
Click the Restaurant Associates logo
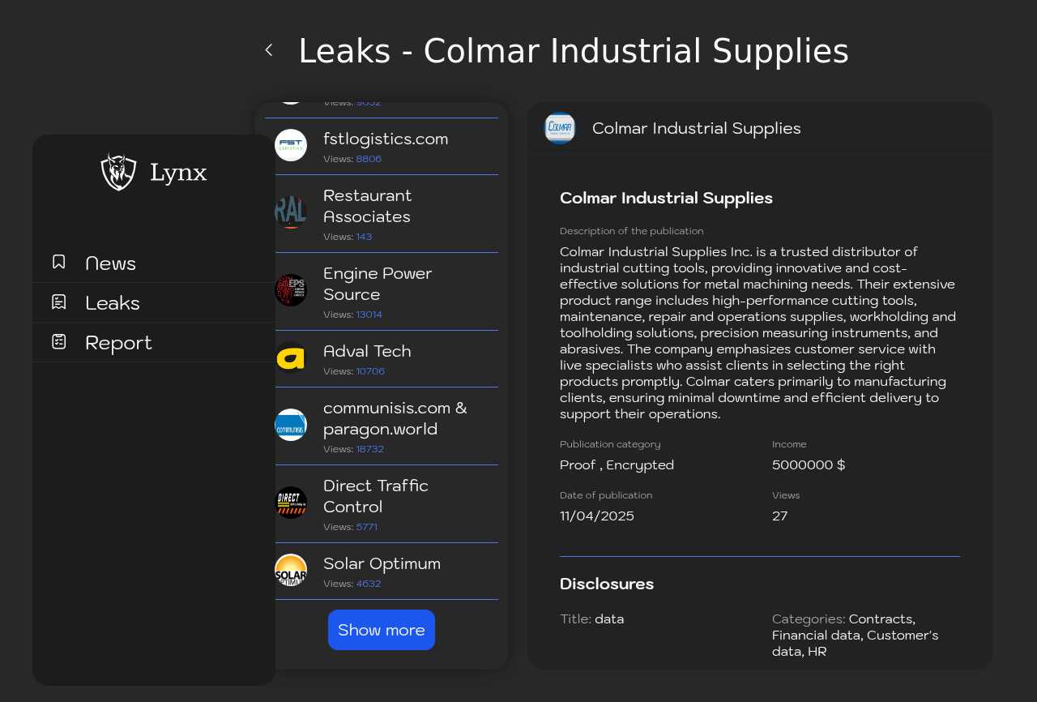(x=291, y=212)
